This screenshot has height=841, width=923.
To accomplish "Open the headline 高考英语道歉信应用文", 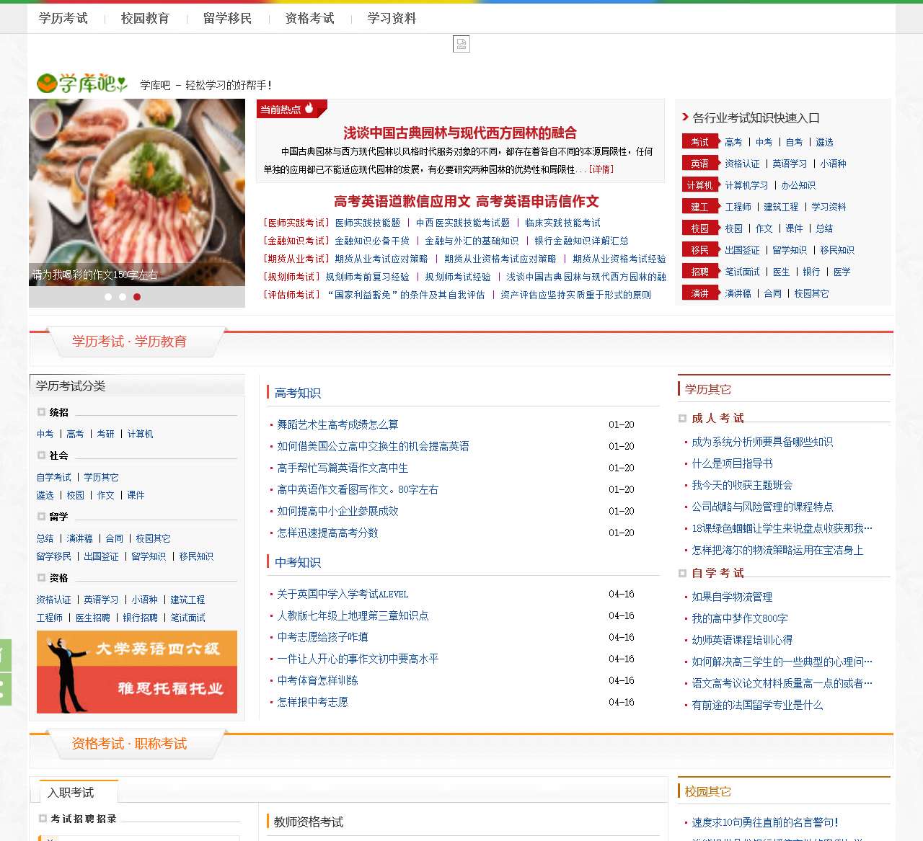I will click(402, 201).
